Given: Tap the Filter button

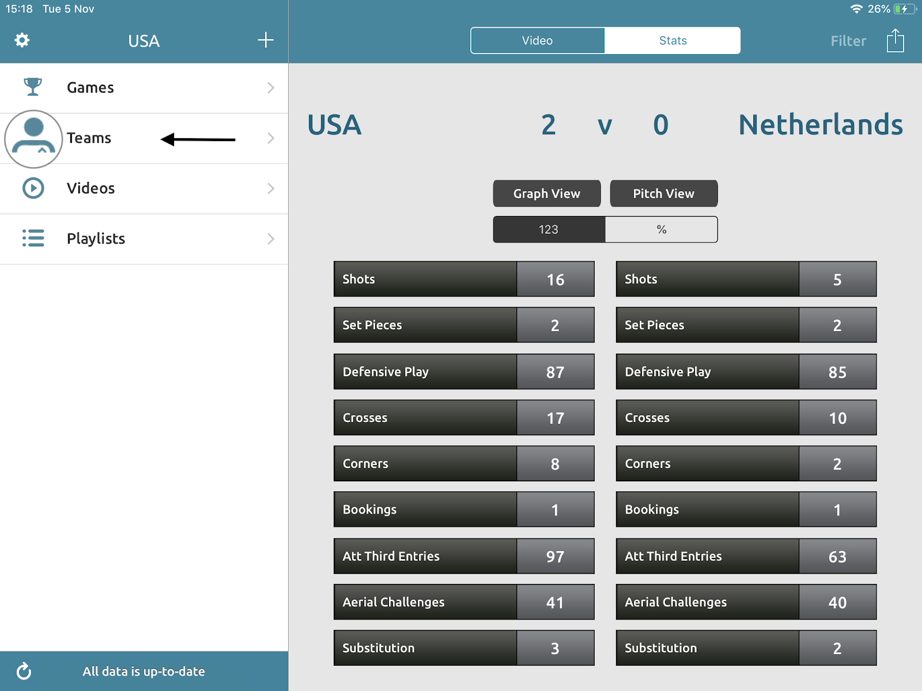Looking at the screenshot, I should click(848, 41).
